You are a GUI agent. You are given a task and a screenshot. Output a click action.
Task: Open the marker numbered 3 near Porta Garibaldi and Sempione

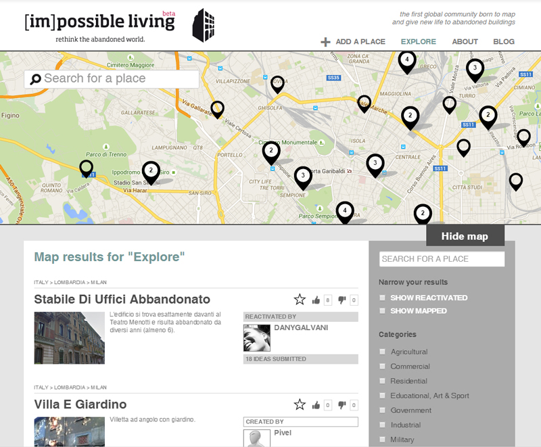coord(303,179)
